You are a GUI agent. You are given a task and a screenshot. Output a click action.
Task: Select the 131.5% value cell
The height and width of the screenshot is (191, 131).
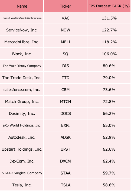point(109,18)
